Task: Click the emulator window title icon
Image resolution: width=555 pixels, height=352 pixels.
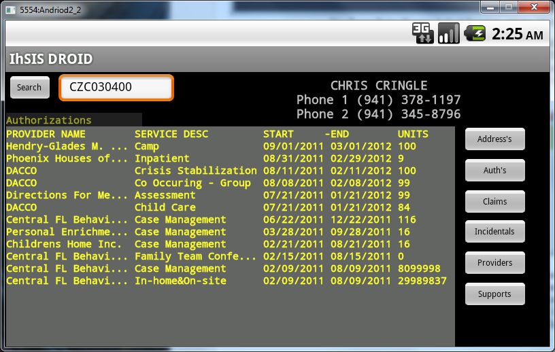Action: (11, 10)
